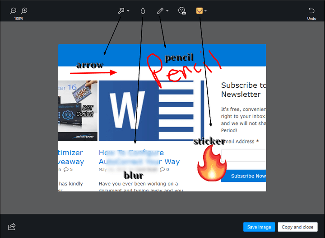Click Copy and close button
325x238 pixels.
[297, 227]
